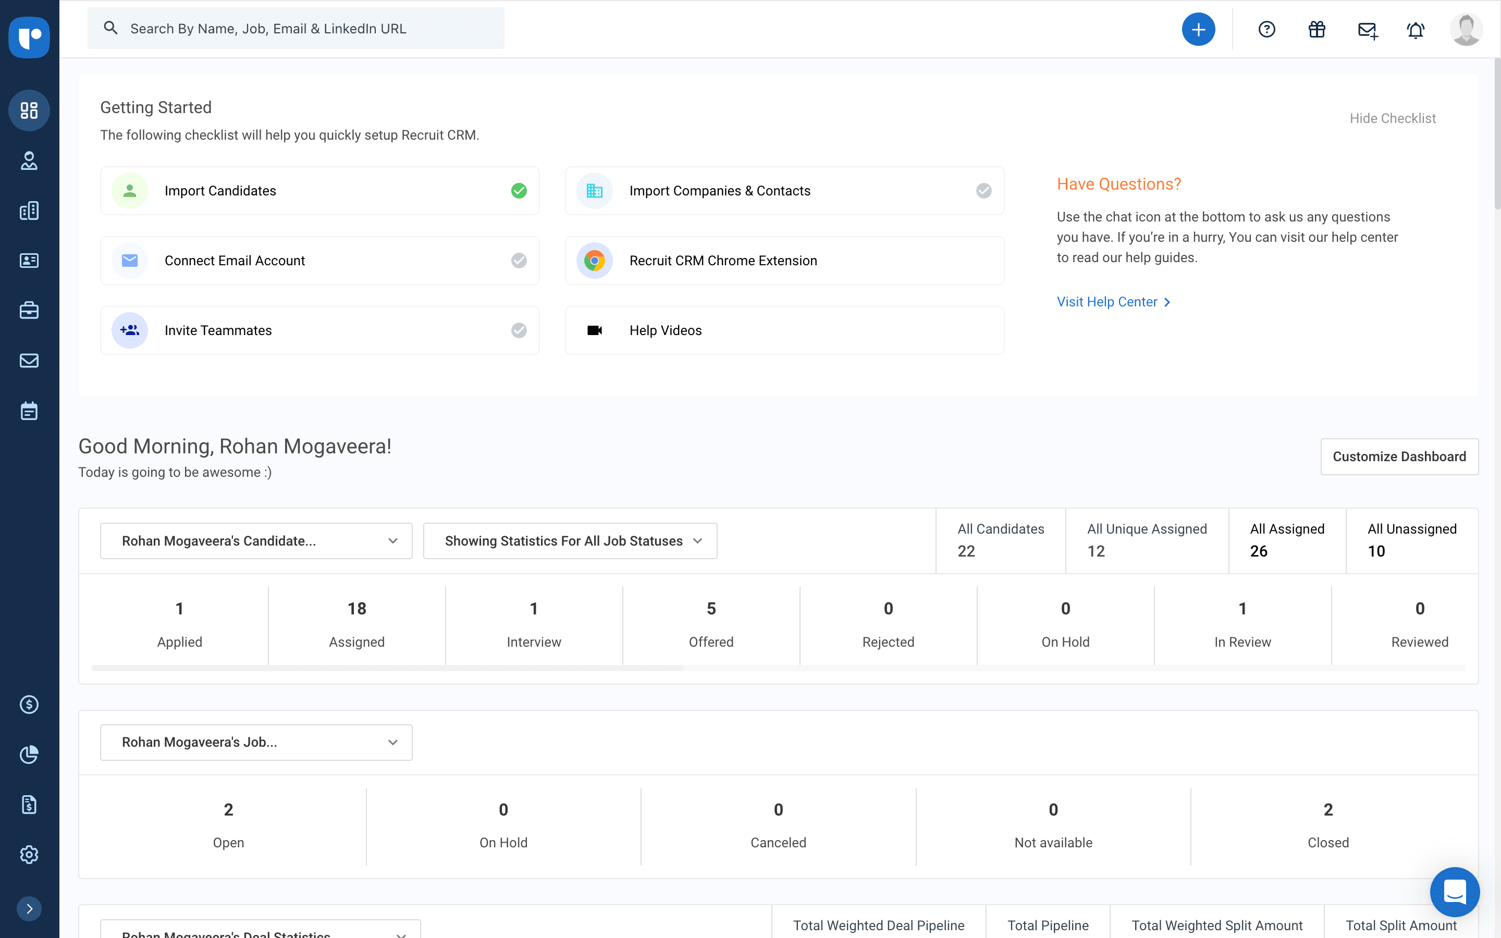Open the Emails inbox from sidebar

(x=29, y=361)
